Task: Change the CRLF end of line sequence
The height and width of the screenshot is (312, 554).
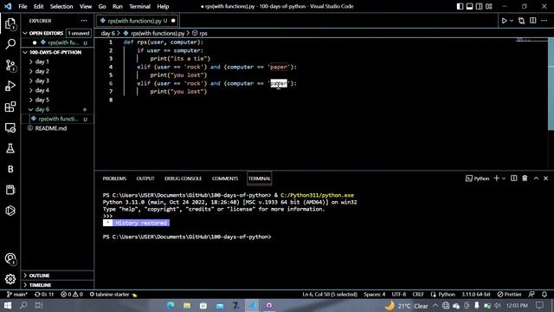Action: 418,295
